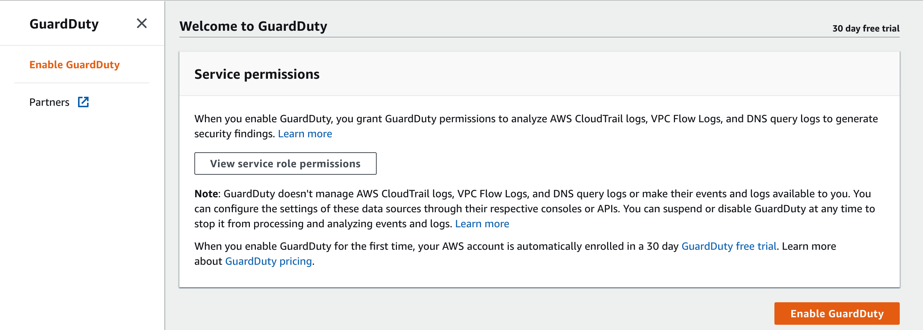Click the paragraph starting 'When you enable GuardDuty, you grant'
This screenshot has width=923, height=330.
pos(536,126)
